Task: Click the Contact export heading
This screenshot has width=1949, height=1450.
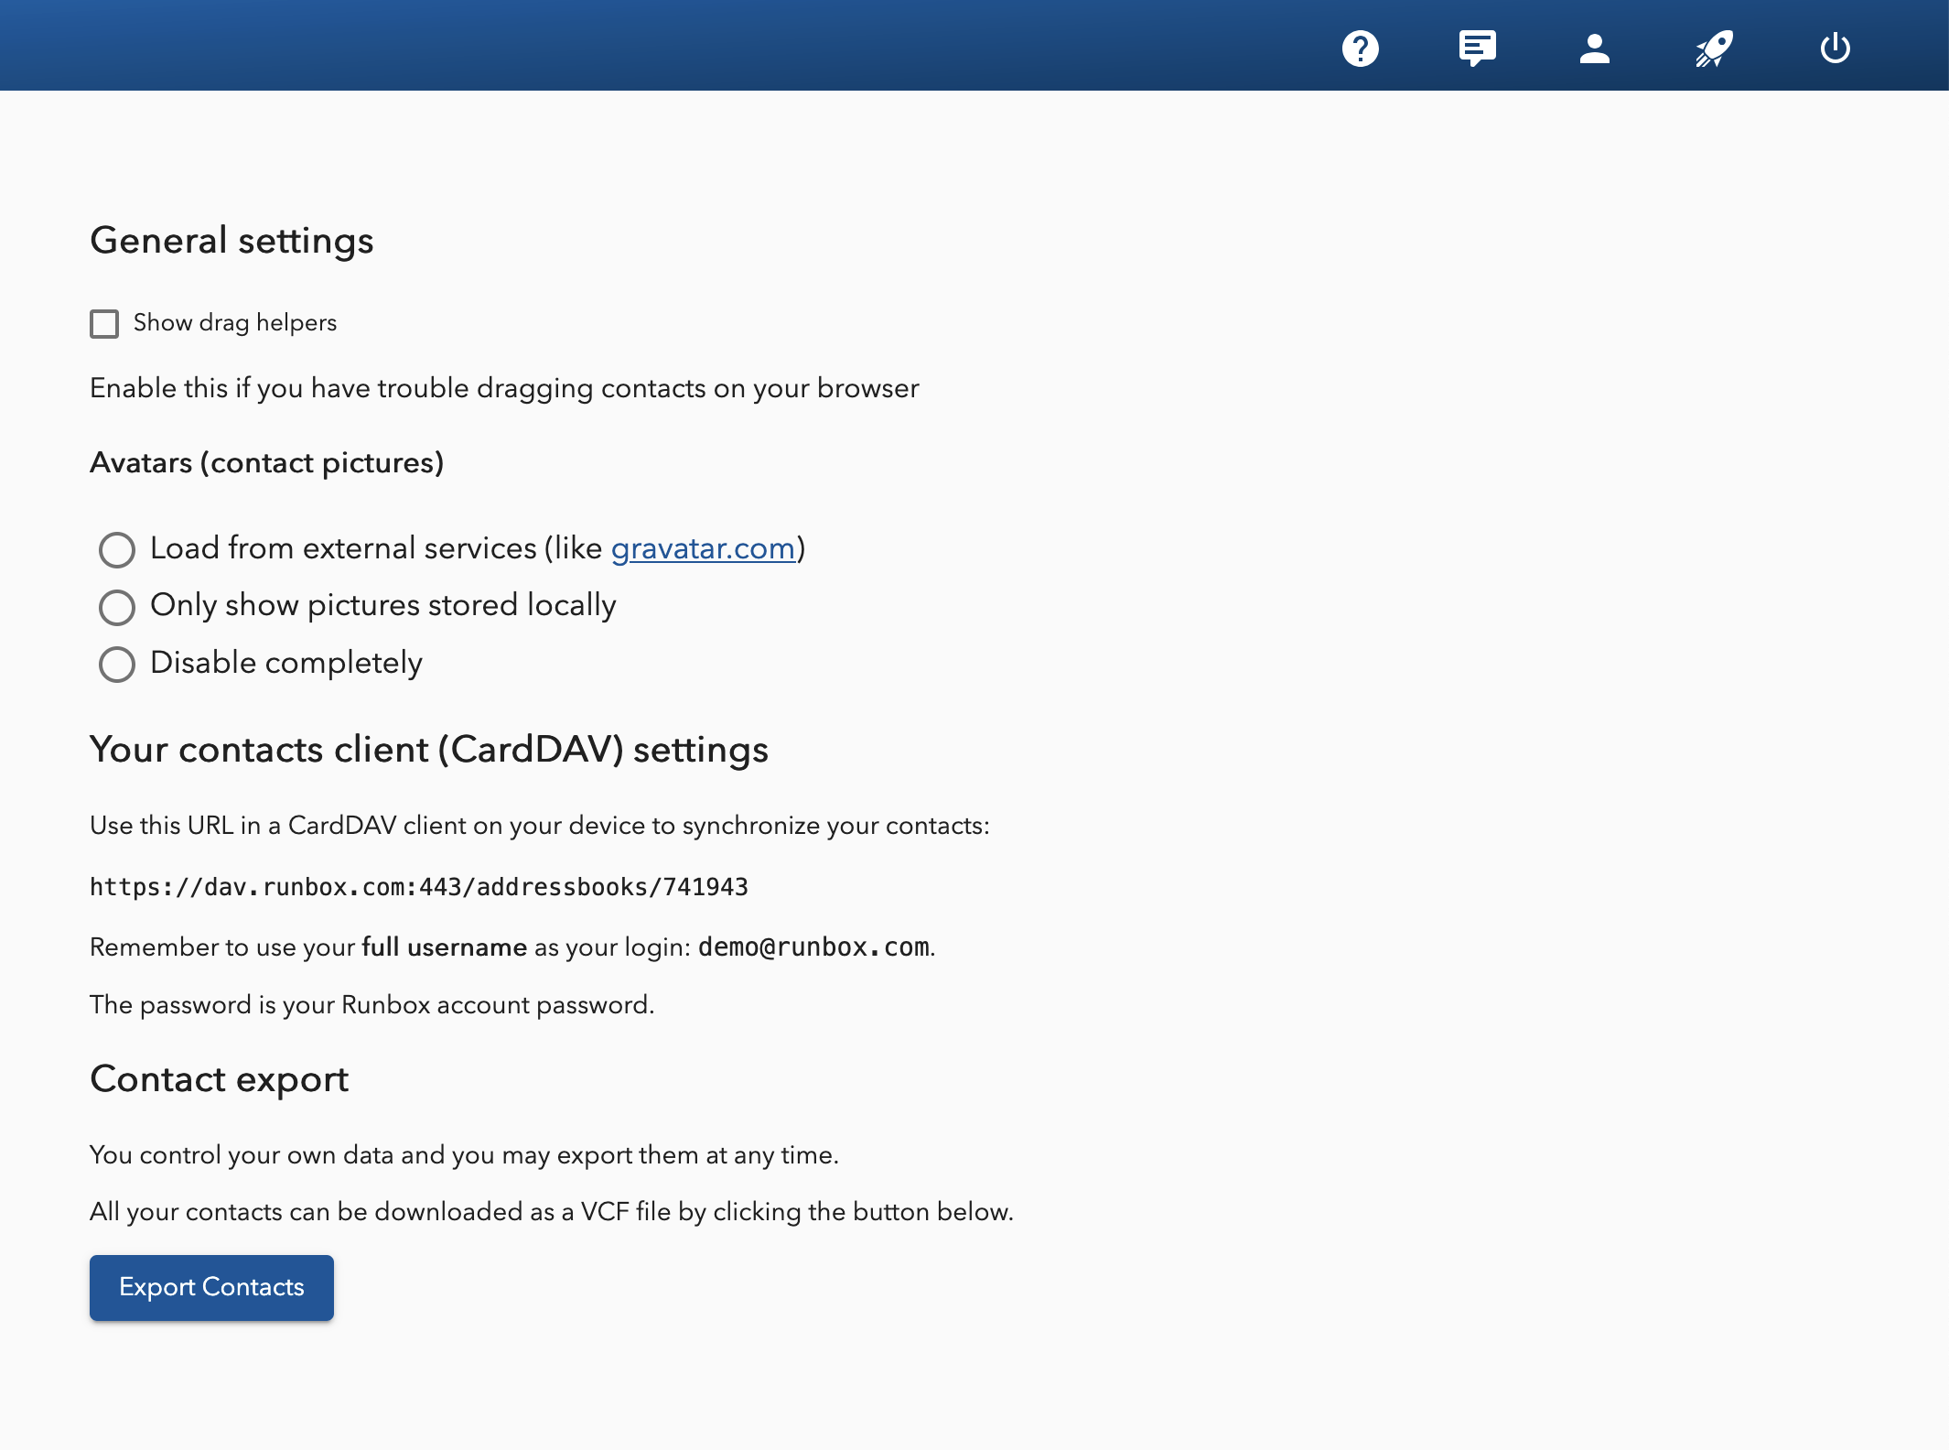Action: [220, 1080]
